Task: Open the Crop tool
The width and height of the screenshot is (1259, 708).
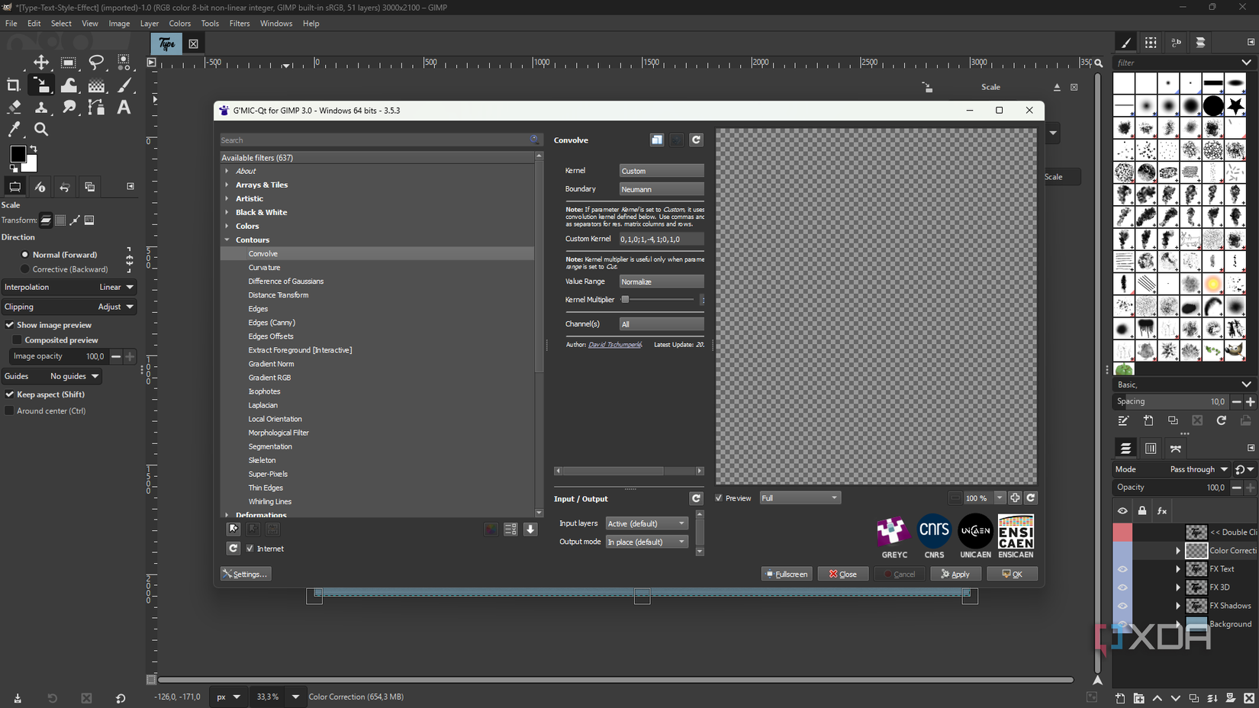Action: point(13,85)
